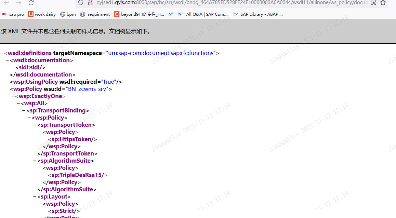Collapse the wsdl:definitions root element

2,53
